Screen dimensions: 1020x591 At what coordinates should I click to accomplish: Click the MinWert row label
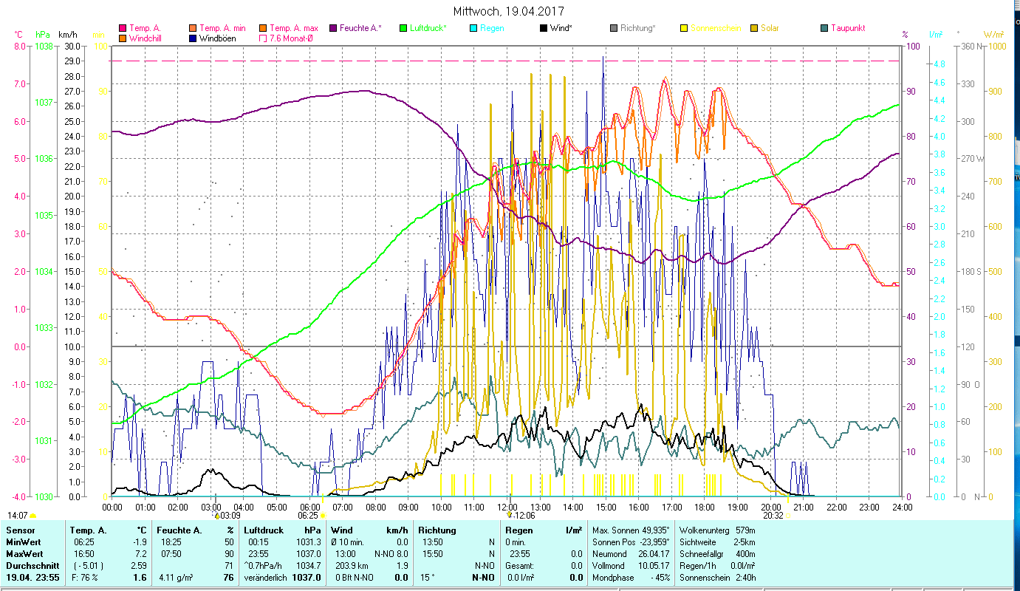[x=23, y=542]
